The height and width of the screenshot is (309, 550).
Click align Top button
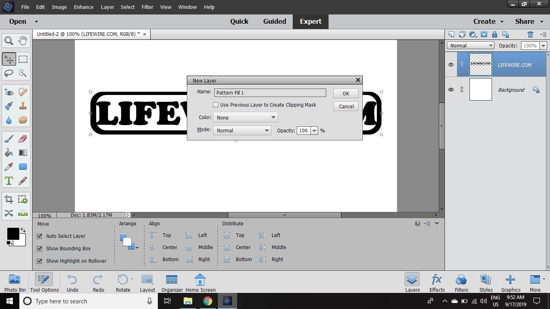[161, 235]
